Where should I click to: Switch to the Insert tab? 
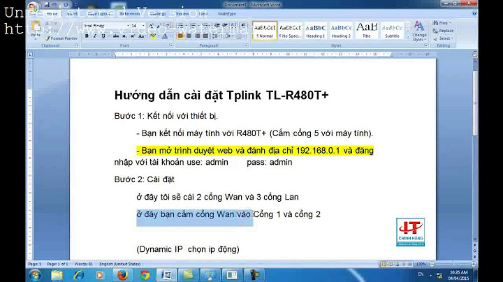pyautogui.click(x=73, y=14)
